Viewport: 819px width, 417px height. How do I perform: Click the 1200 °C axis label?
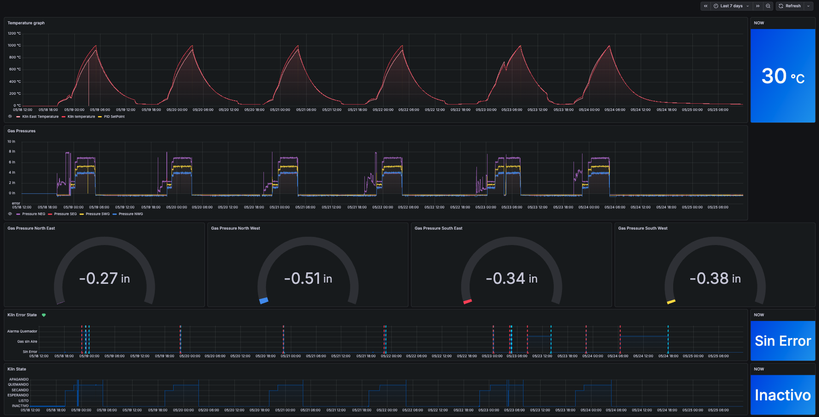click(14, 33)
